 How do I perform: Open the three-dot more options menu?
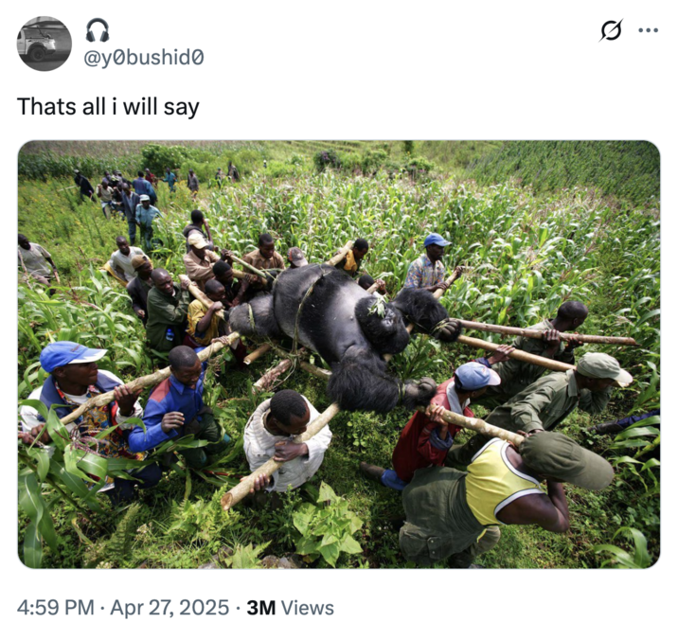649,30
